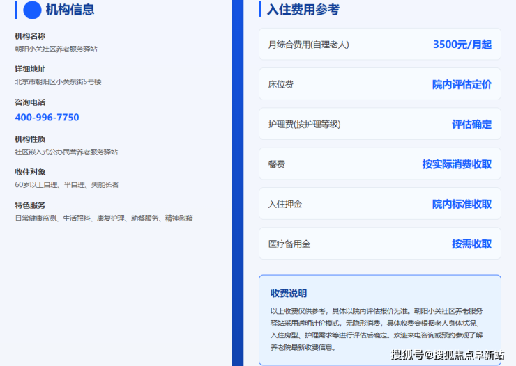The height and width of the screenshot is (366, 516).
Task: Click the value 按需收取
Action: [472, 244]
